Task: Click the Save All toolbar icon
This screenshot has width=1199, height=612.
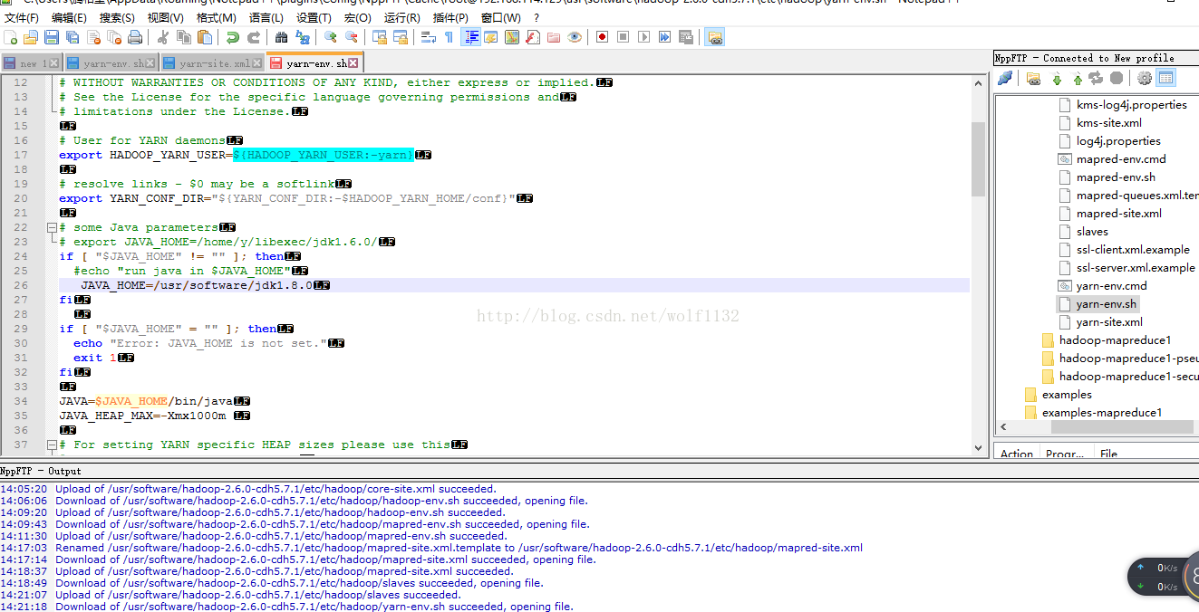Action: point(73,37)
